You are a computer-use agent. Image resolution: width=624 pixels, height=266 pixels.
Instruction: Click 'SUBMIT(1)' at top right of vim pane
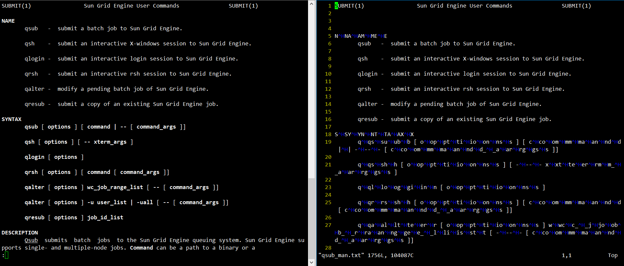tap(577, 6)
